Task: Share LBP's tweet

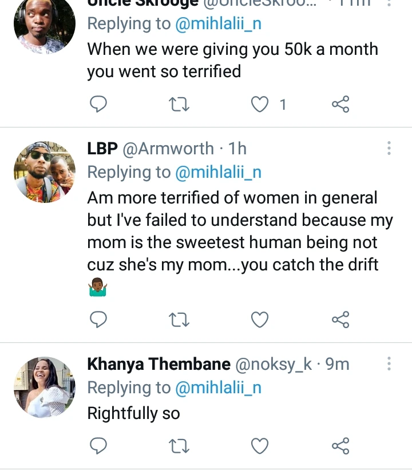Action: [340, 320]
